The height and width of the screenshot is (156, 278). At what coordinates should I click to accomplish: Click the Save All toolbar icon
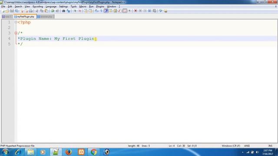(17, 11)
